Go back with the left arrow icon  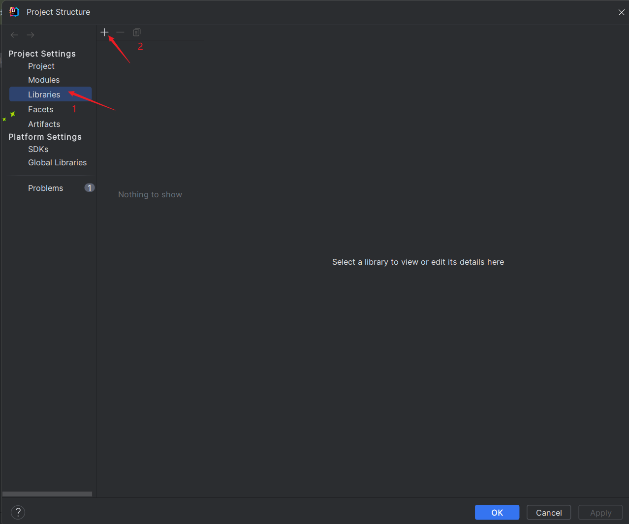pos(14,35)
